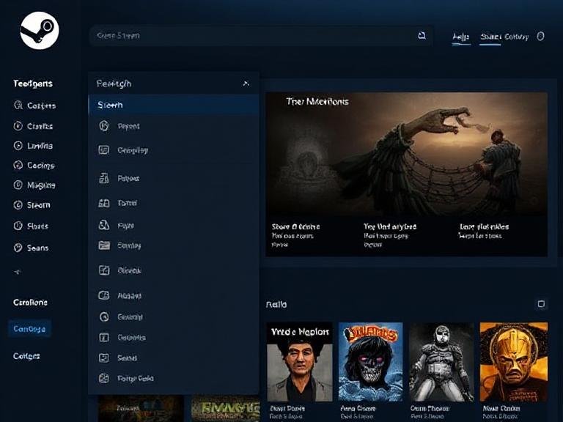Click the square icon right of the 'Rella' heading

541,304
